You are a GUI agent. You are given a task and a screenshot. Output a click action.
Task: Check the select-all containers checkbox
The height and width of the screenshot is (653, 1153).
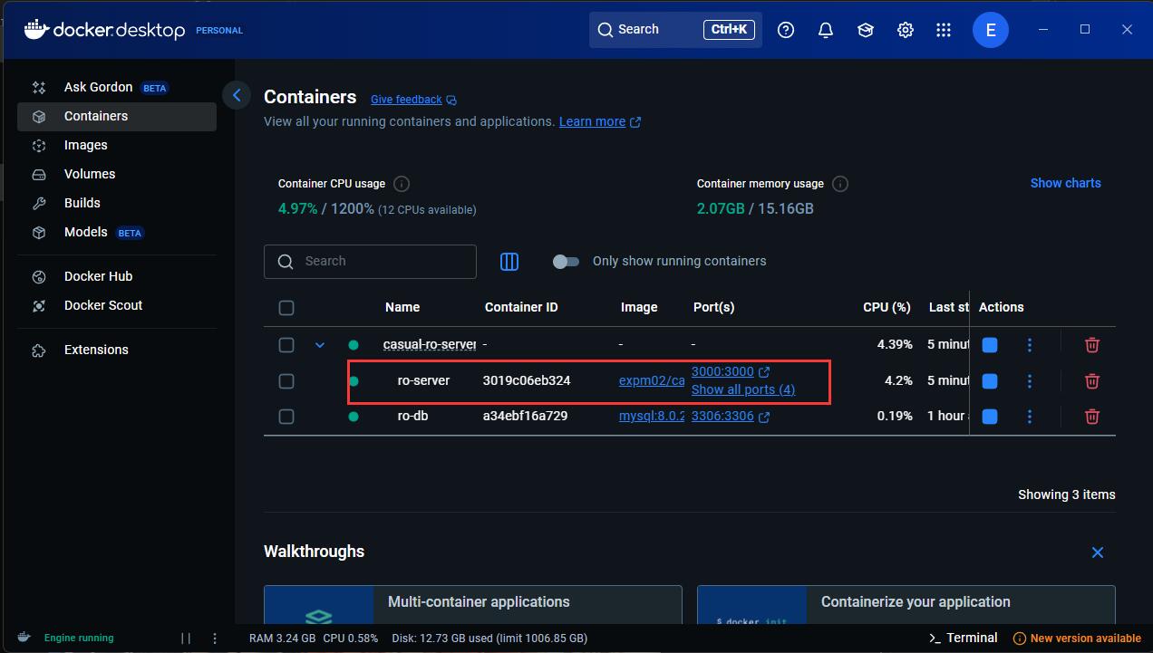point(286,308)
